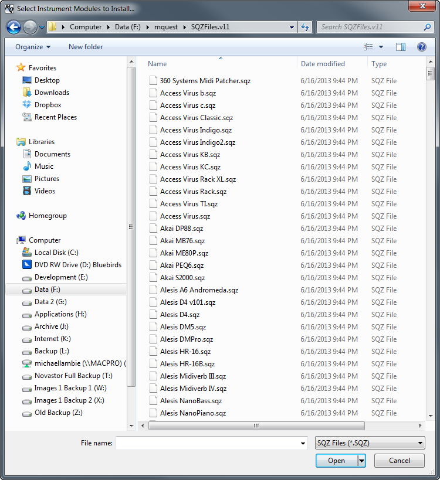Image resolution: width=440 pixels, height=480 pixels.
Task: Click the file icon of Alesis HR-16.sqz
Action: [x=153, y=352]
